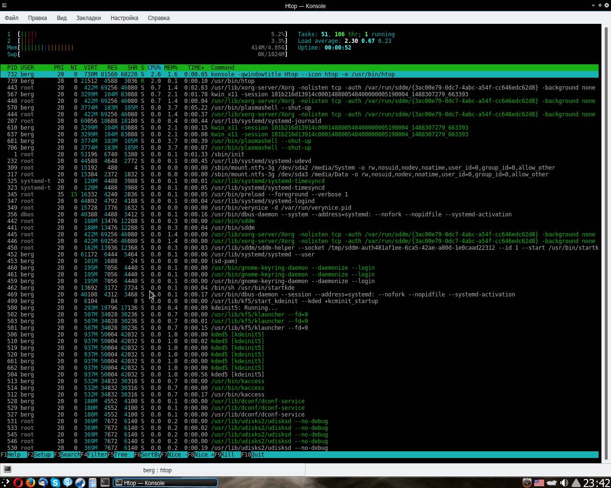Viewport: 611px width, 488px height.
Task: Expand hidden system tray icons arrow
Action: pos(576,483)
